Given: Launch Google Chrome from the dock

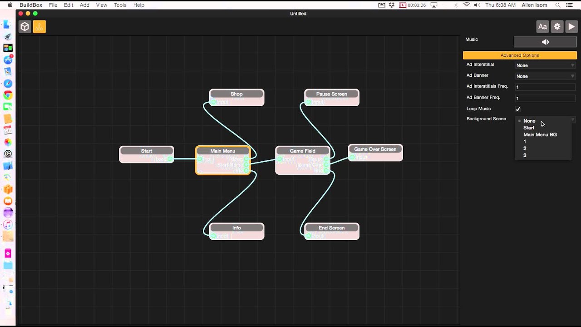Looking at the screenshot, I should 8,95.
